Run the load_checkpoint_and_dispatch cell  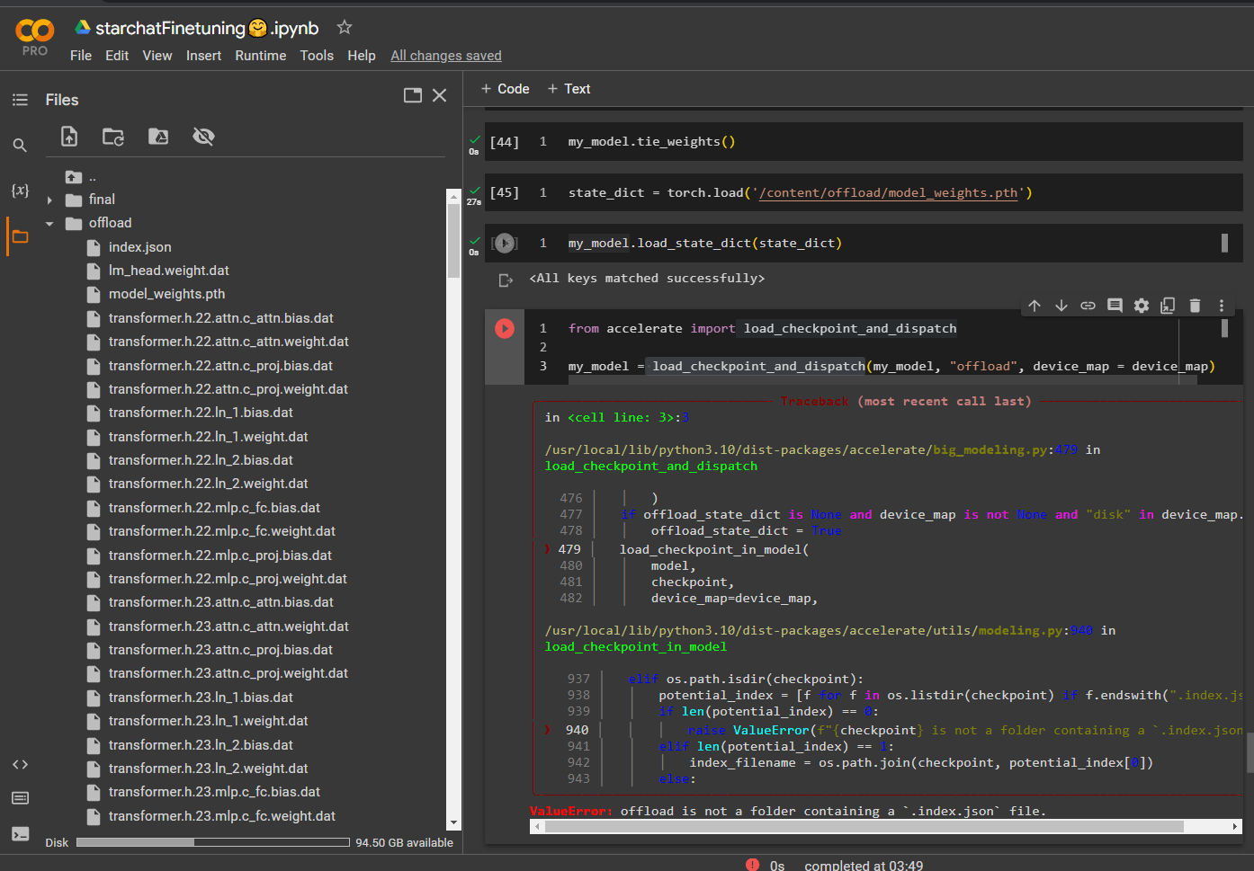pyautogui.click(x=505, y=329)
